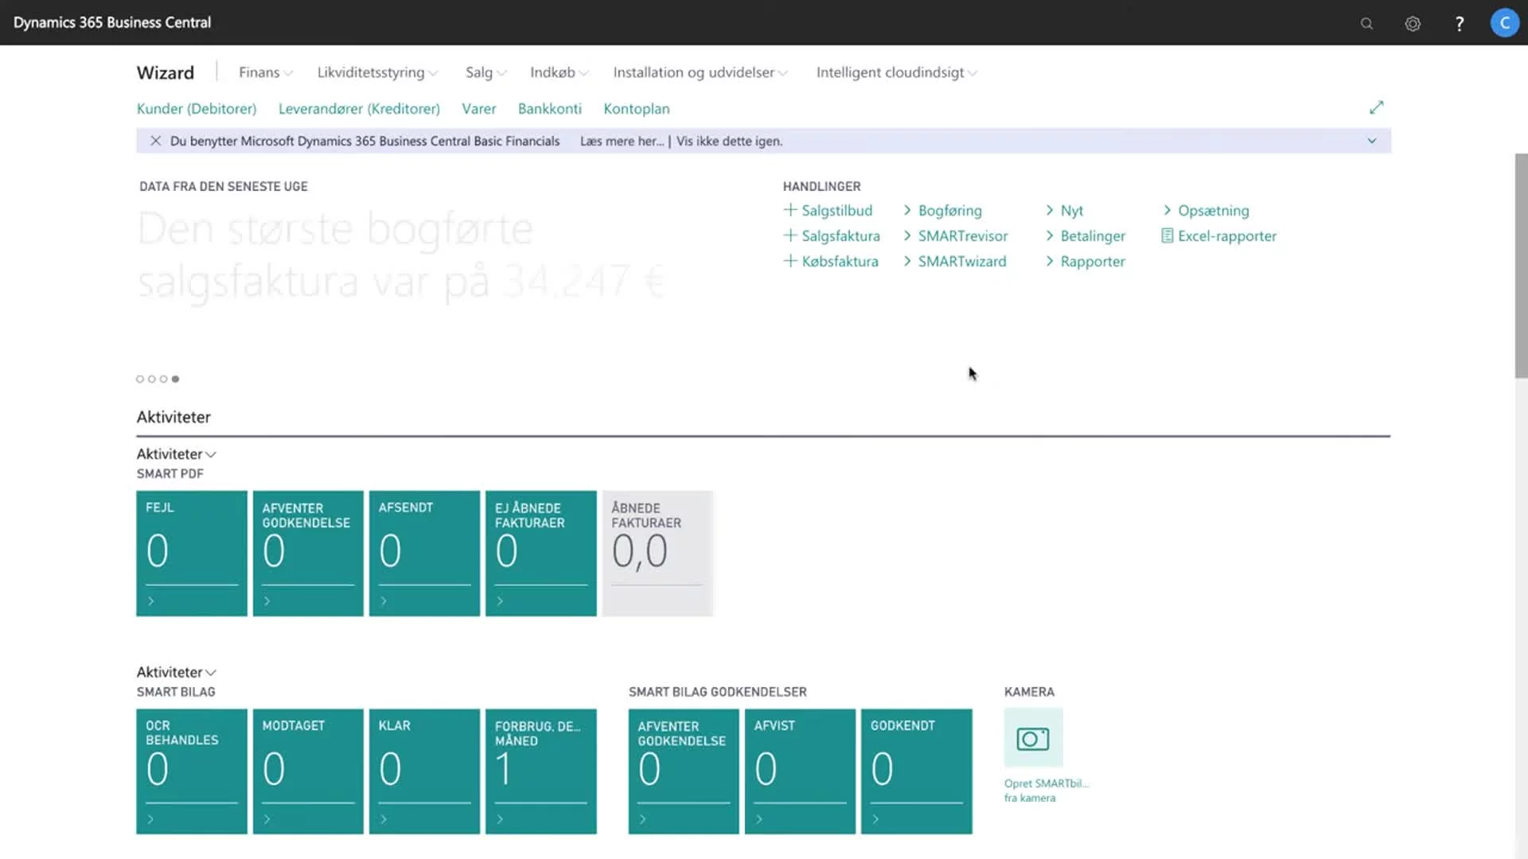Open the user account avatar C
The image size is (1528, 859).
click(x=1504, y=23)
